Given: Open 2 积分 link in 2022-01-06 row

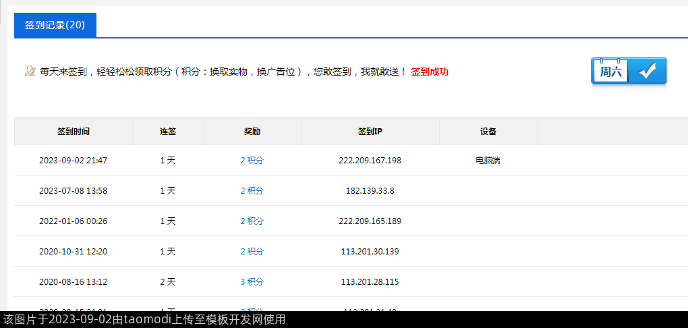Looking at the screenshot, I should pyautogui.click(x=252, y=221).
